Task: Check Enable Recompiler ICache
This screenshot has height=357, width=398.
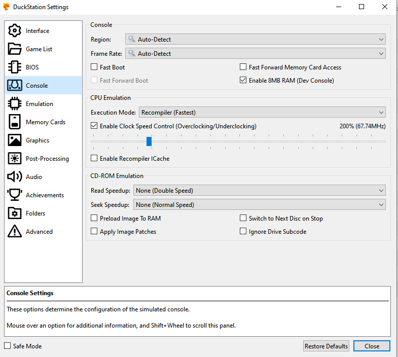Action: [x=94, y=158]
